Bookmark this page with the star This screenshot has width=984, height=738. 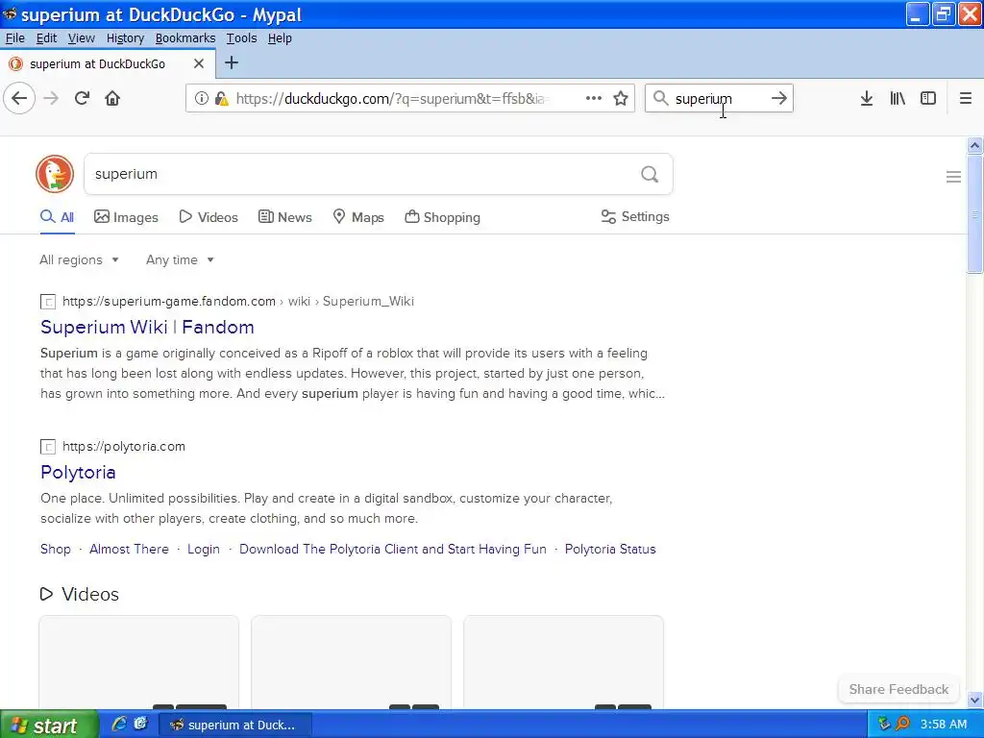[x=621, y=99]
